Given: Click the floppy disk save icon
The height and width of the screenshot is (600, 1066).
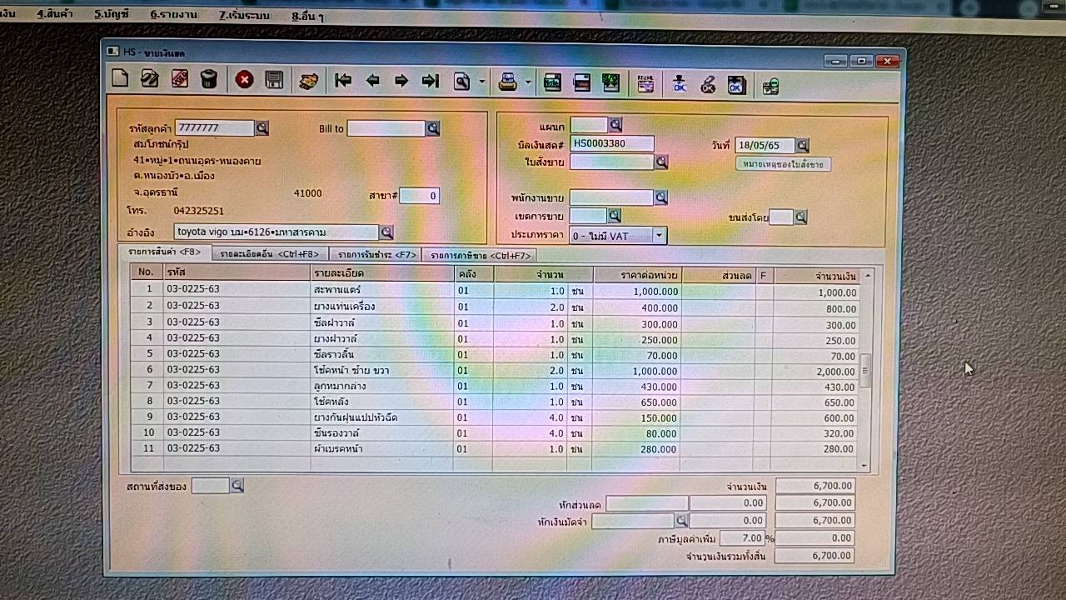Looking at the screenshot, I should coord(273,80).
